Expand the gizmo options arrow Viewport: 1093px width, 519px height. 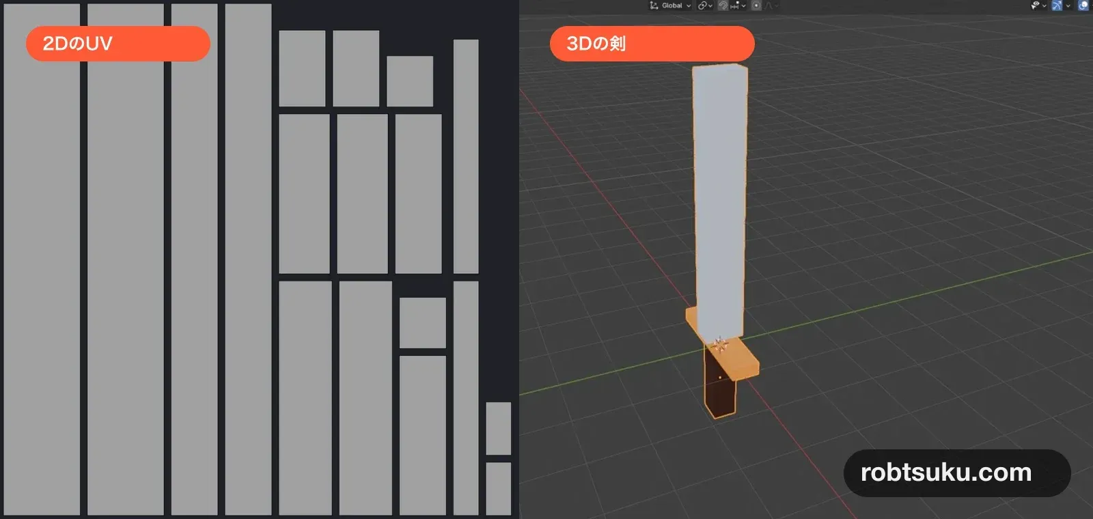click(x=1068, y=5)
